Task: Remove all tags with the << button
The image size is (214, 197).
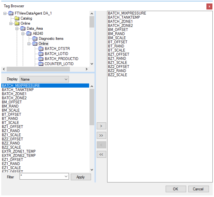Action: coord(101,154)
